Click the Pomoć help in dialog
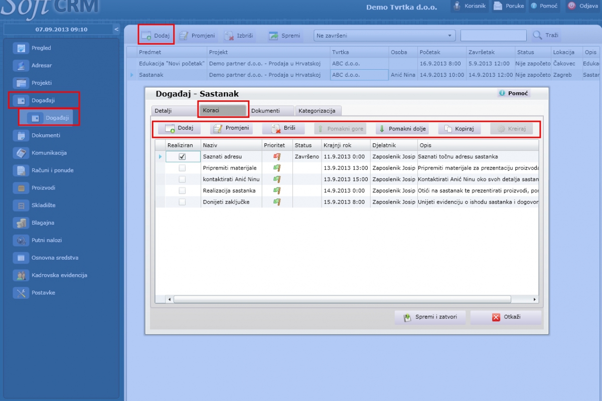 pyautogui.click(x=513, y=93)
